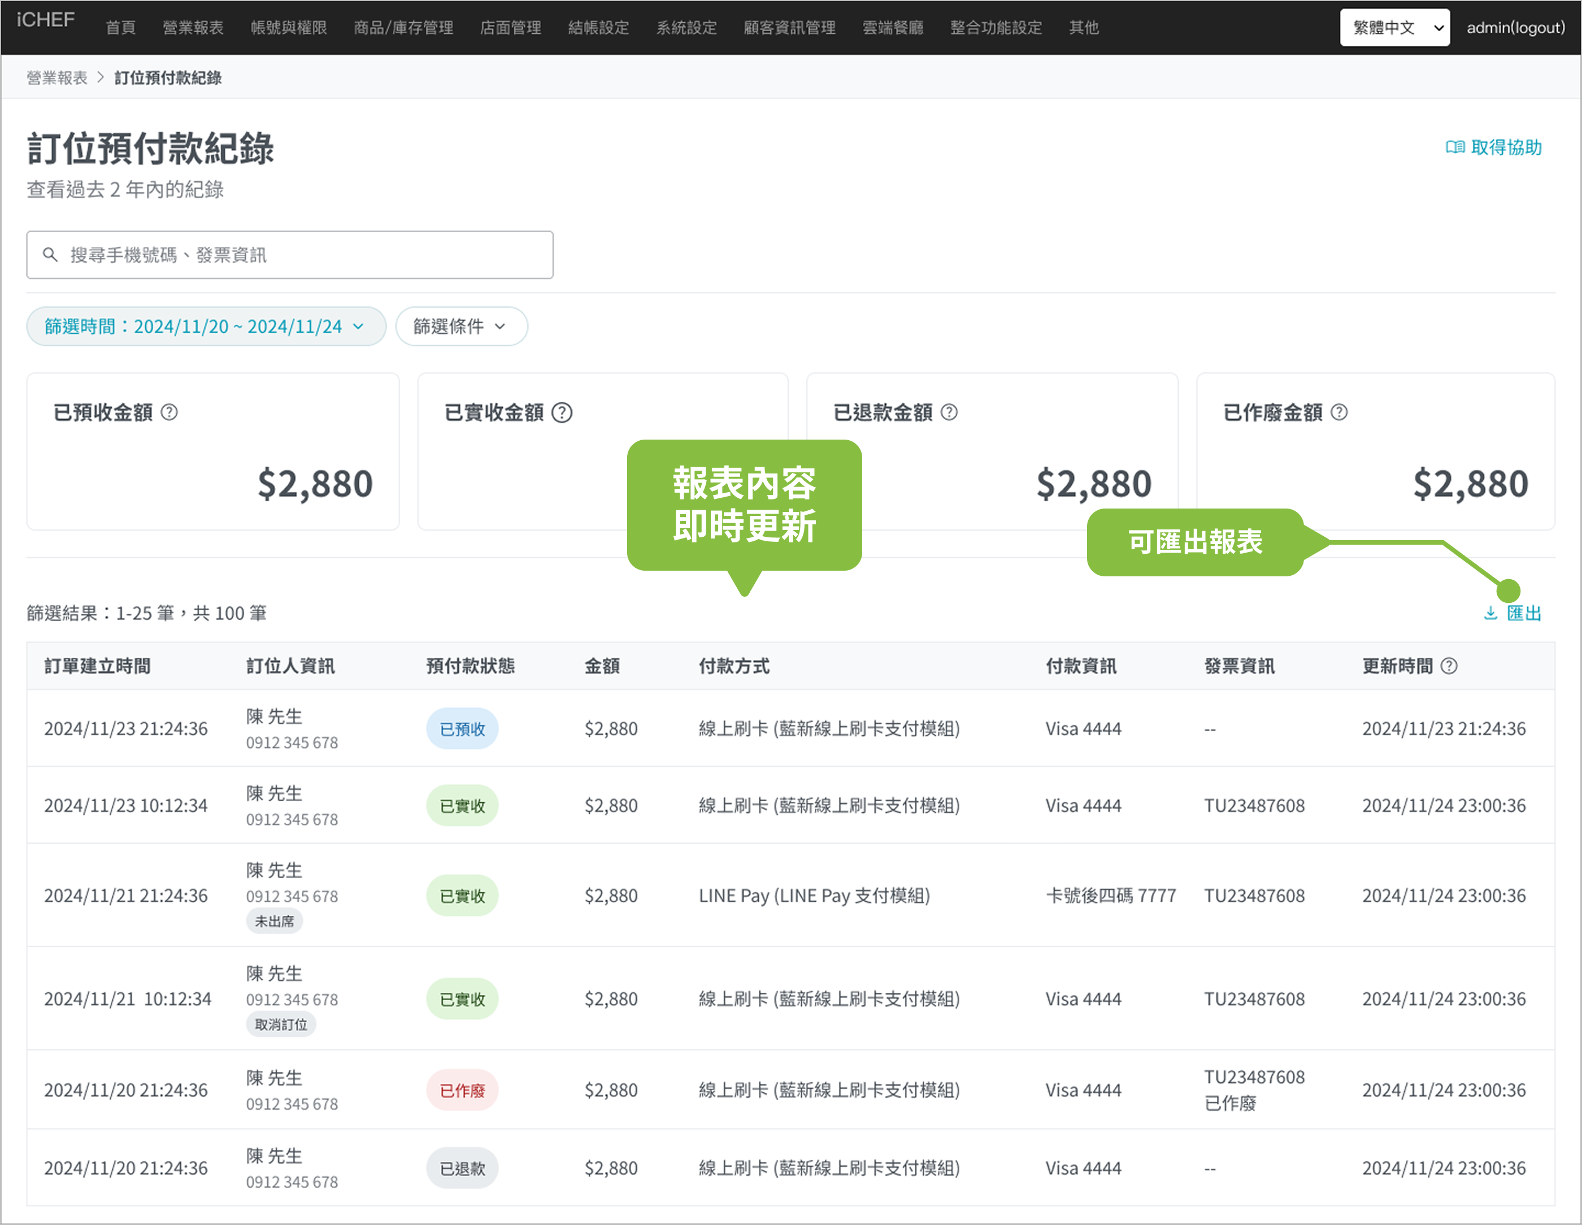The width and height of the screenshot is (1582, 1225).
Task: Open the 繁體中文 language selector
Action: (1394, 28)
